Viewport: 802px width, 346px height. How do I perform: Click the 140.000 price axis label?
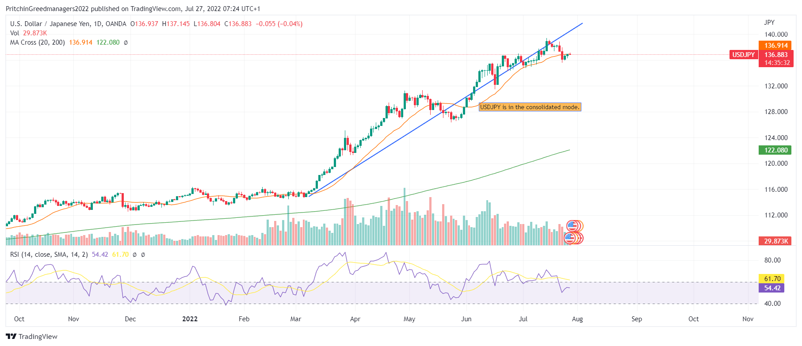pyautogui.click(x=776, y=34)
